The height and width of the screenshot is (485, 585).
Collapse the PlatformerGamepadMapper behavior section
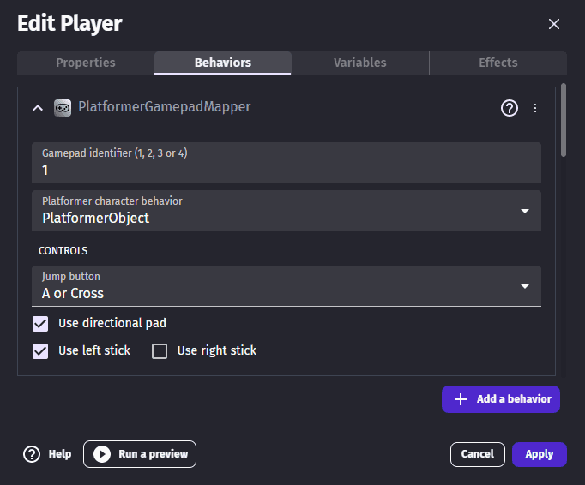click(x=37, y=108)
